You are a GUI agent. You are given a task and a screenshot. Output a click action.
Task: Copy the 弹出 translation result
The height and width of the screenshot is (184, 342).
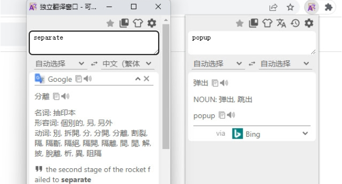pyautogui.click(x=215, y=83)
